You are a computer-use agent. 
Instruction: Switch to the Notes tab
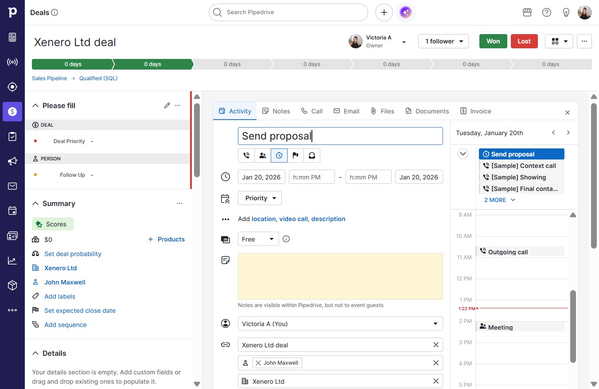click(x=276, y=111)
